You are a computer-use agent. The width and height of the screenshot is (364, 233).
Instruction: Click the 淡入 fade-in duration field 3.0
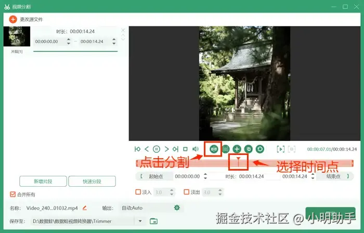pos(161,192)
